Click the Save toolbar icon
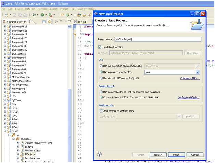Viewport: 215px width, 163px height. pos(15,15)
